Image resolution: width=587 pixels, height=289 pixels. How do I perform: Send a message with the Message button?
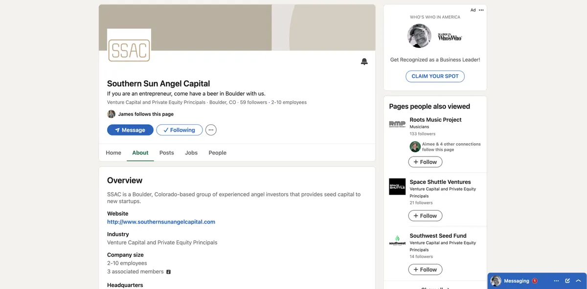point(130,130)
